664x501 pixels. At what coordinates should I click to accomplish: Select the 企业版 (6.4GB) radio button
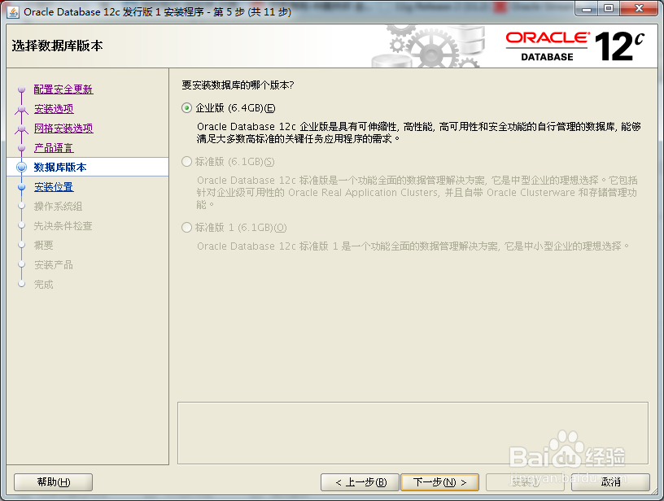[x=186, y=107]
